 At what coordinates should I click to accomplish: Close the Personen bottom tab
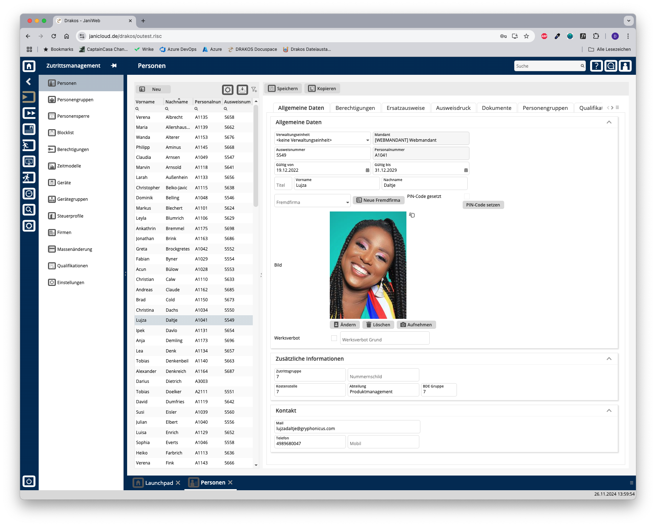click(230, 482)
